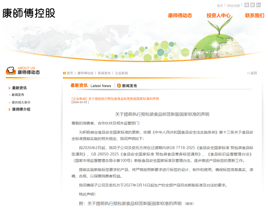Click the 康師傅控股 logo
The height and width of the screenshot is (210, 268).
(29, 13)
